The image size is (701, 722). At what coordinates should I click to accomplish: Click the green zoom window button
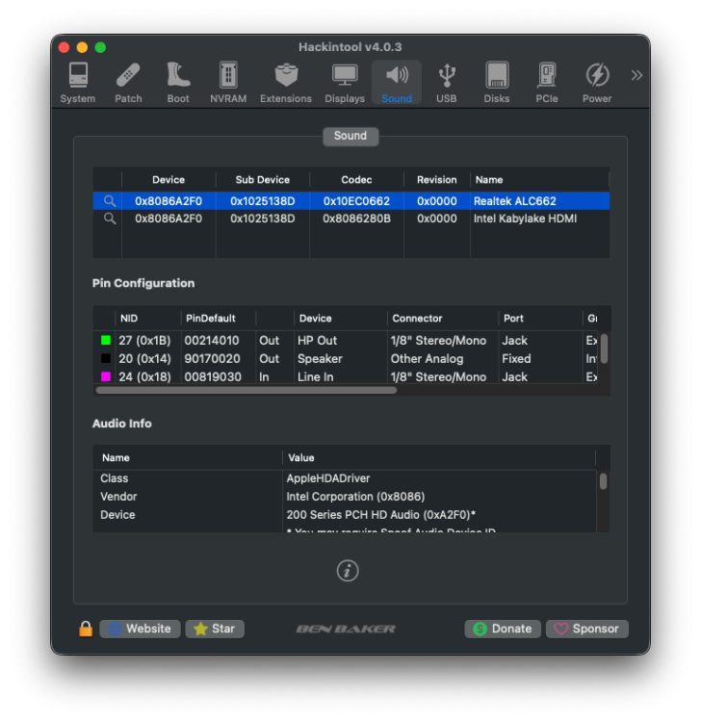pos(100,47)
